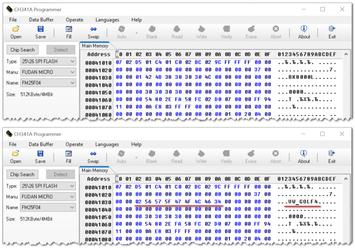
Task: Click Erase icon in the top window
Action: (x=251, y=32)
